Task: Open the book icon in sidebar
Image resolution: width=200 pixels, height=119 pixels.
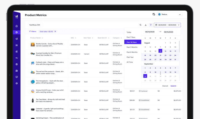Action: (17, 77)
